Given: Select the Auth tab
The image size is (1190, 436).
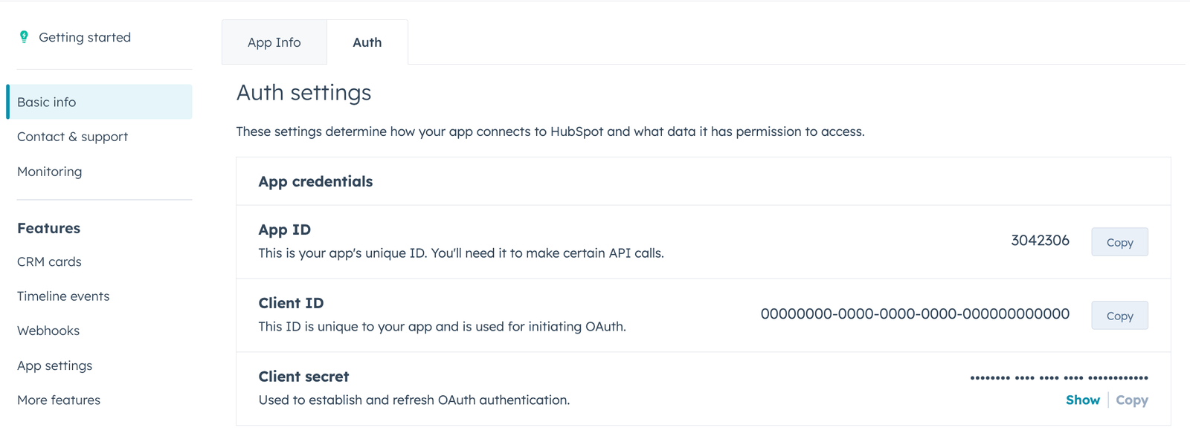Looking at the screenshot, I should tap(367, 42).
